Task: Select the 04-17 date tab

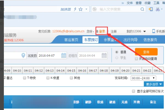Action: 93,71
